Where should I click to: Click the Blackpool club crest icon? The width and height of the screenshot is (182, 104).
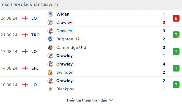tap(50, 89)
